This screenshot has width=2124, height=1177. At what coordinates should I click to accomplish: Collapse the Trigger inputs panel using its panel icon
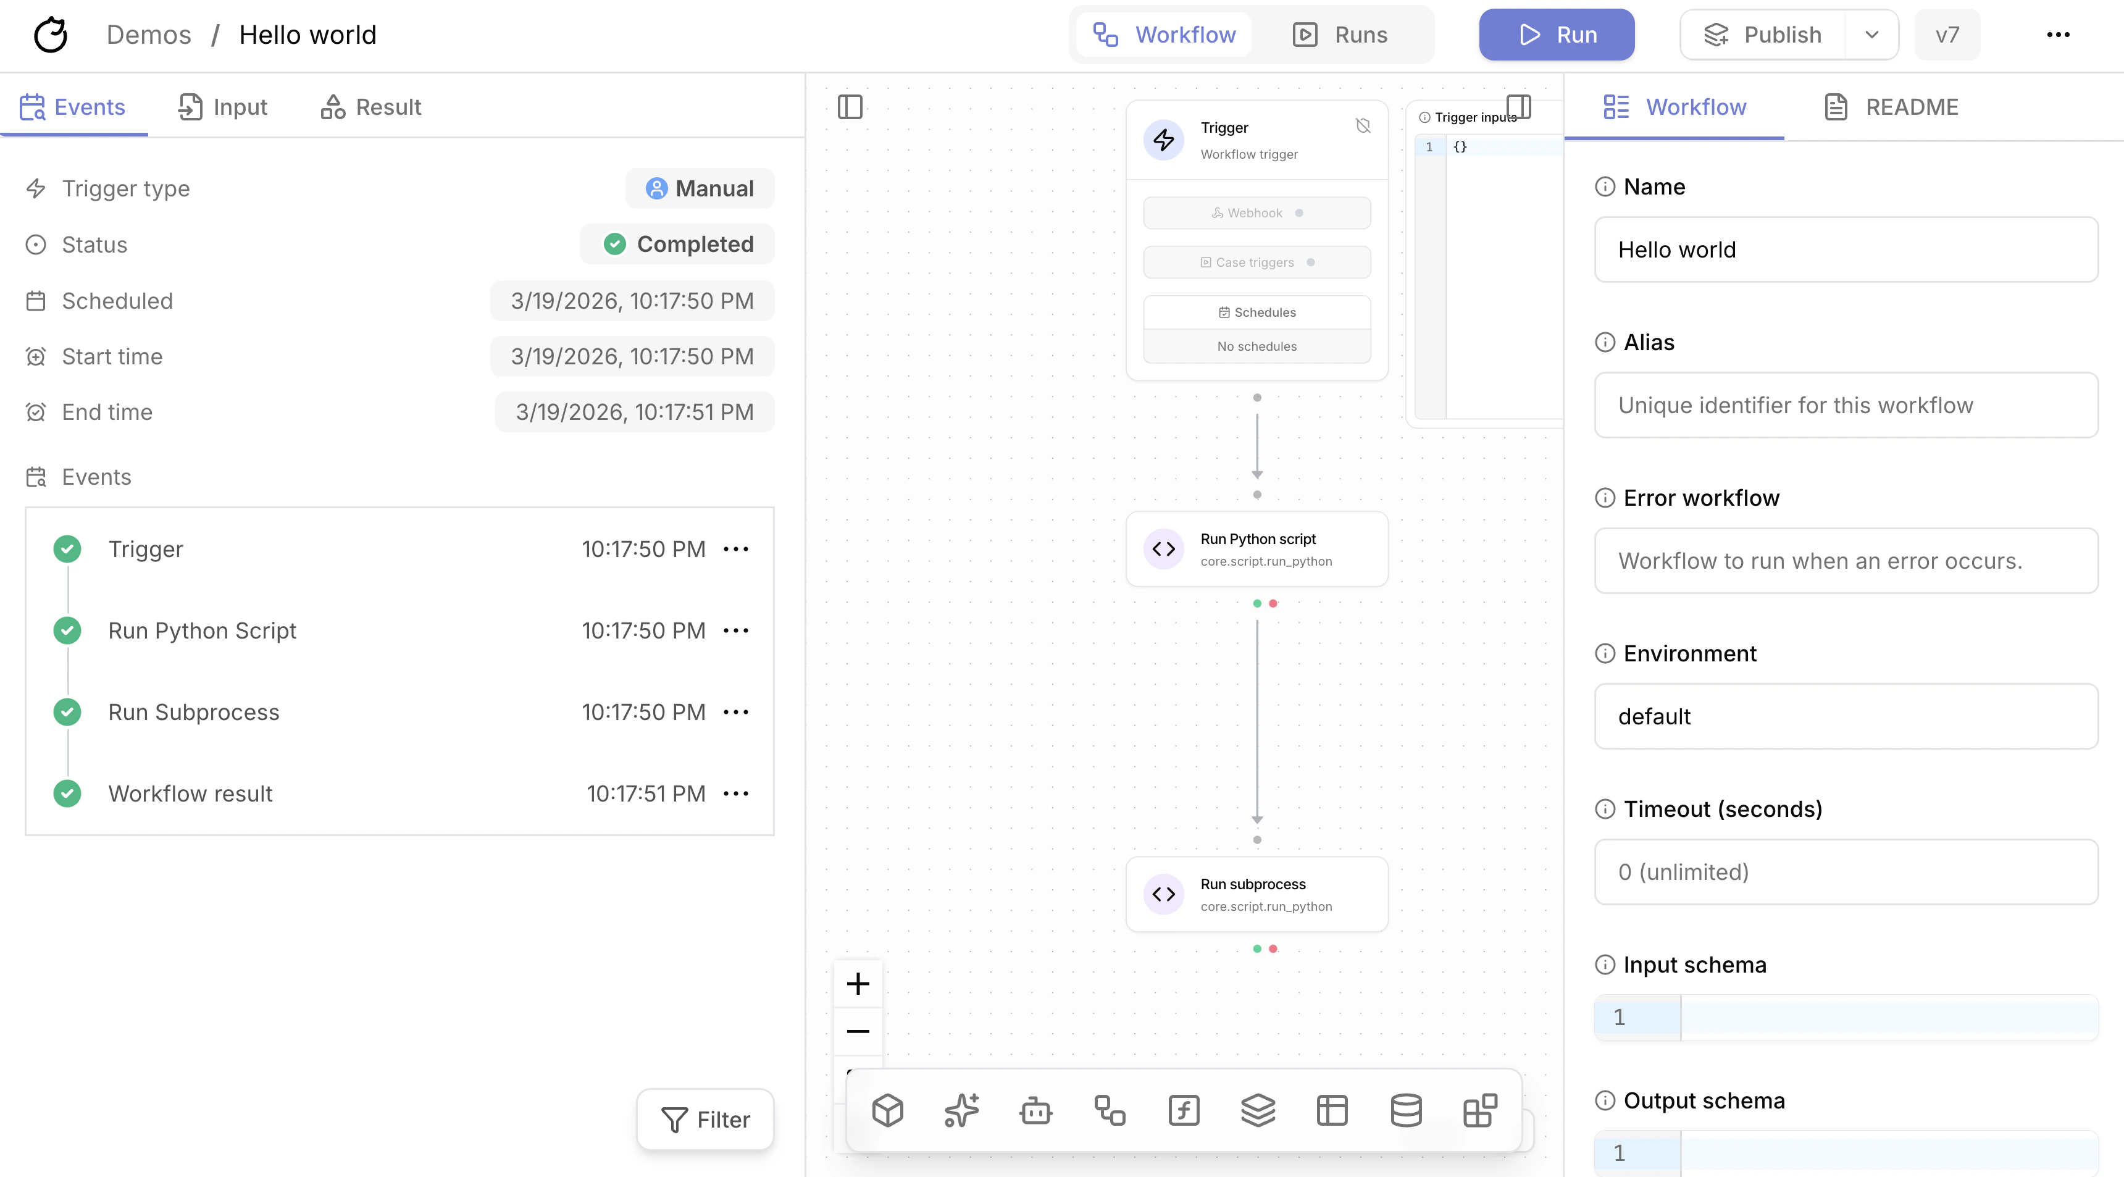[x=1520, y=106]
